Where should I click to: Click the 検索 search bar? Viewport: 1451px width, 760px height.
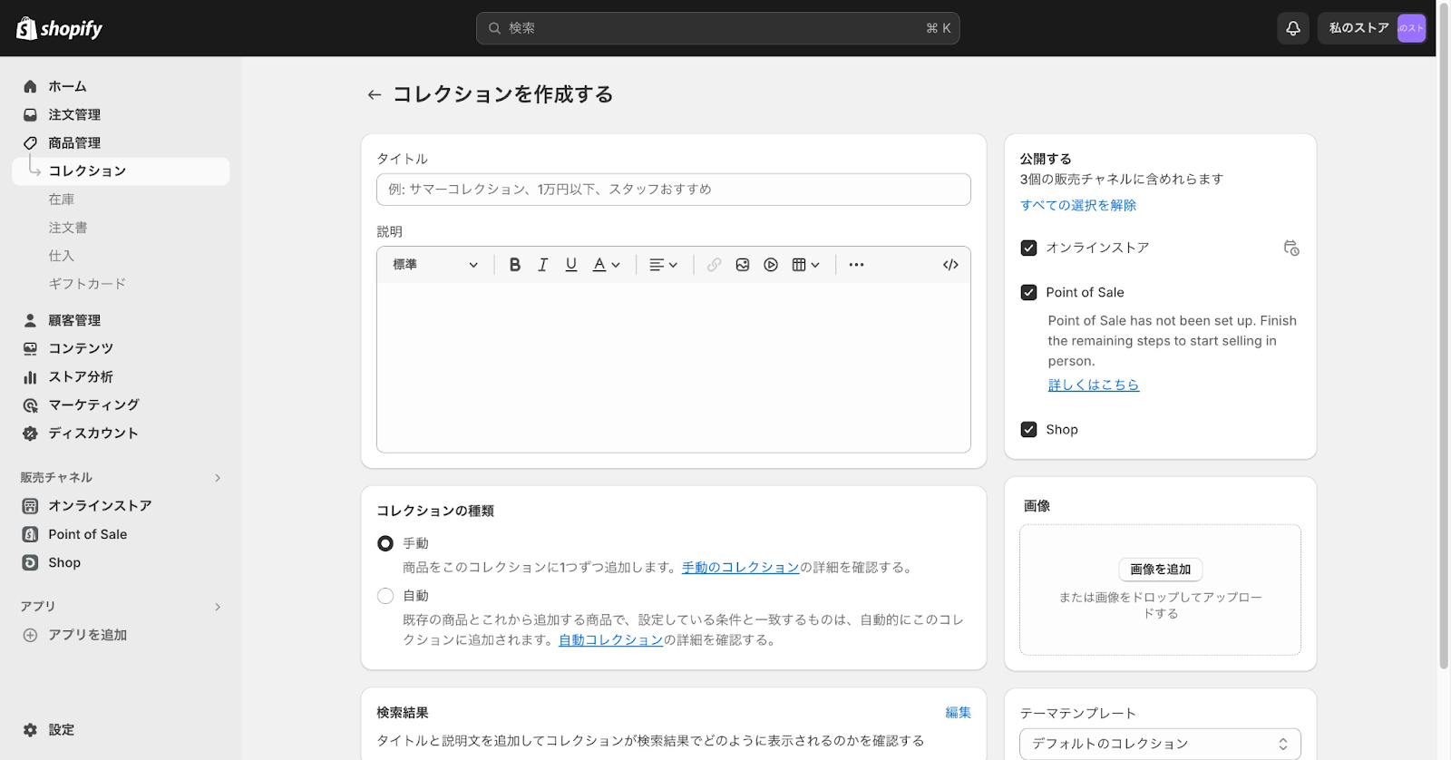point(717,28)
